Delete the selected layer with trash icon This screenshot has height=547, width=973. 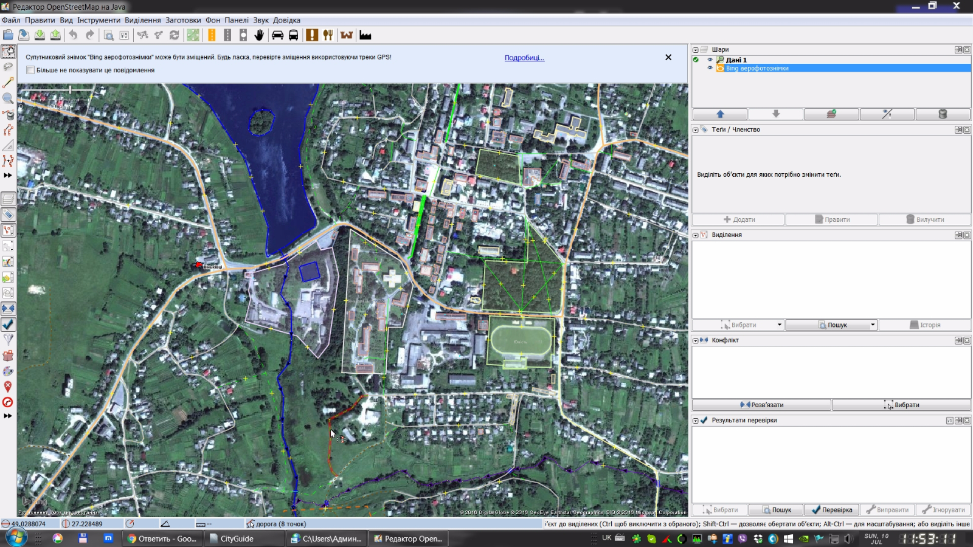tap(943, 114)
